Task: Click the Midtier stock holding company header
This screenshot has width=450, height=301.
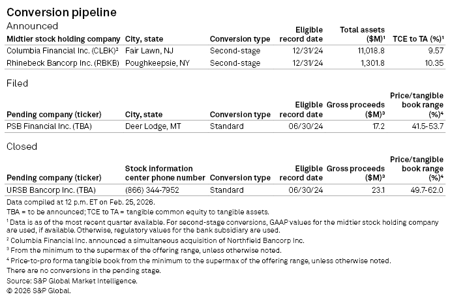Action: click(x=63, y=38)
